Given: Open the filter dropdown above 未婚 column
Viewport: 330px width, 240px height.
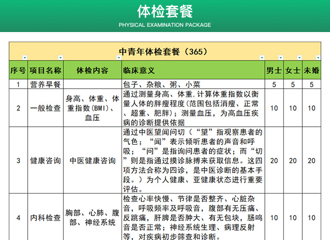Looking at the screenshot, I should [318, 58].
